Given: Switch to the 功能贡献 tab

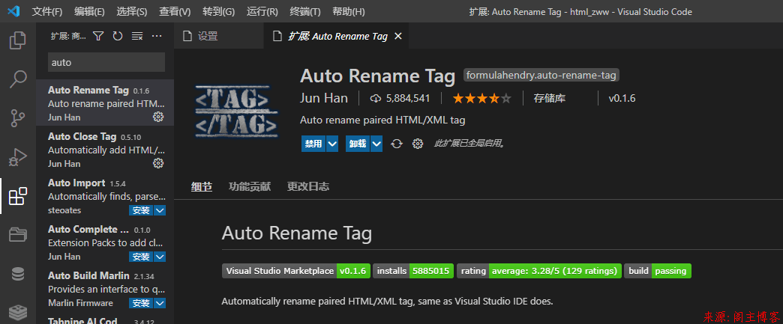Looking at the screenshot, I should coord(250,187).
